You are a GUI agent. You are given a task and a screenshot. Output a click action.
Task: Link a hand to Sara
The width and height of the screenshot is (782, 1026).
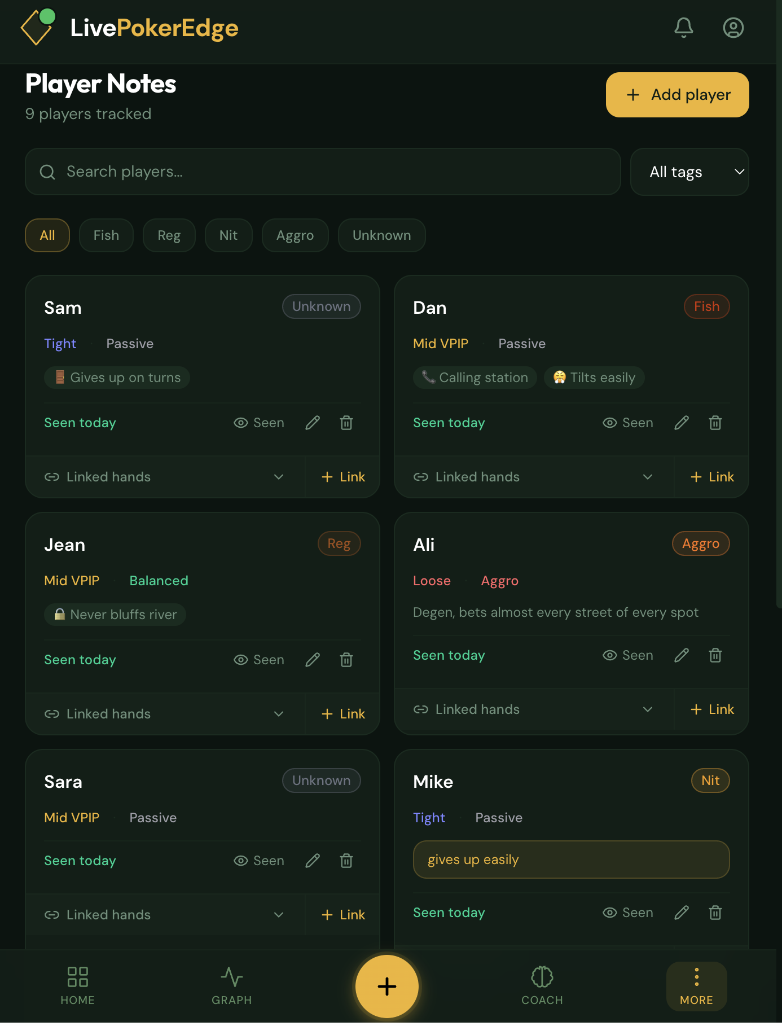click(x=343, y=915)
